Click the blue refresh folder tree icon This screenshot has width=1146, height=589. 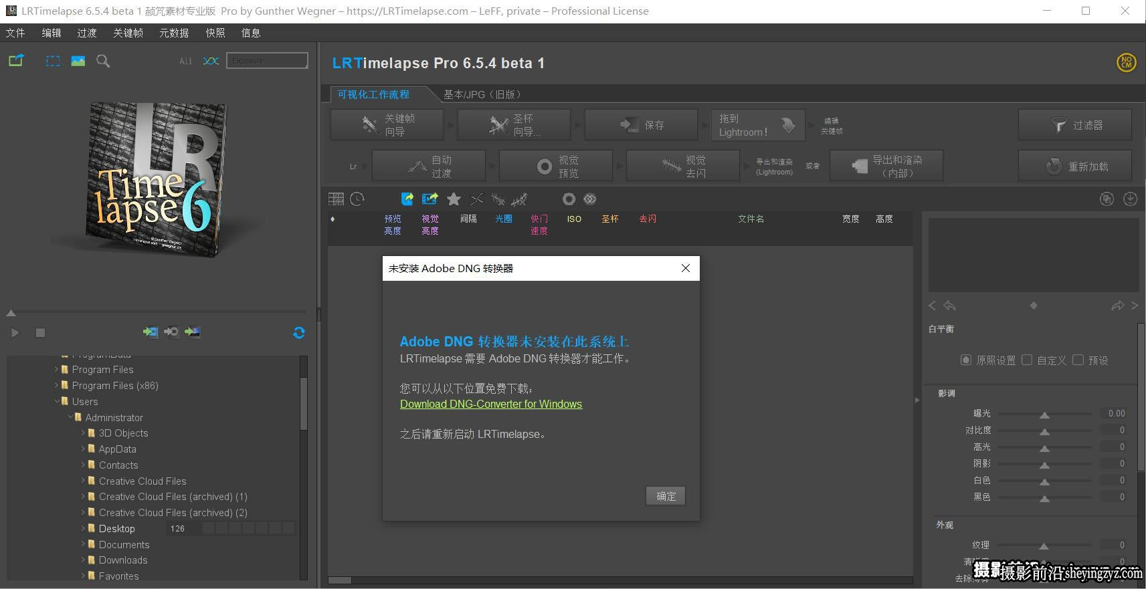pos(299,332)
